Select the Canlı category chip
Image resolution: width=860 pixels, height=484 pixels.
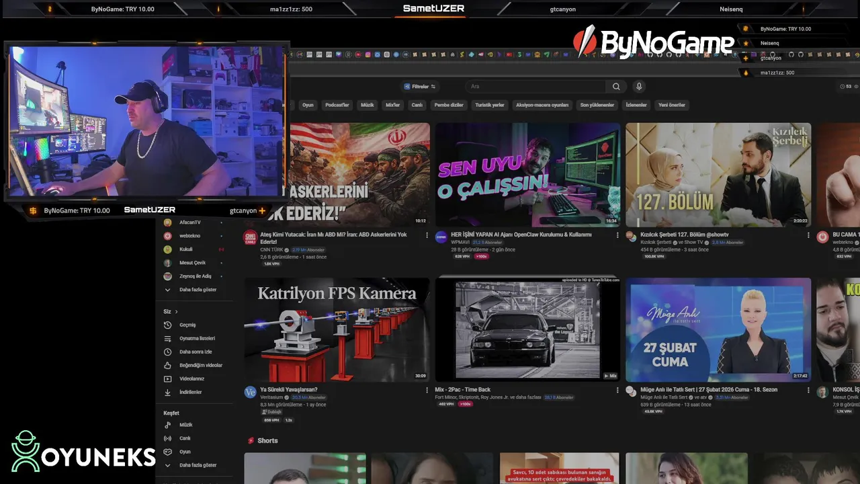pos(417,105)
